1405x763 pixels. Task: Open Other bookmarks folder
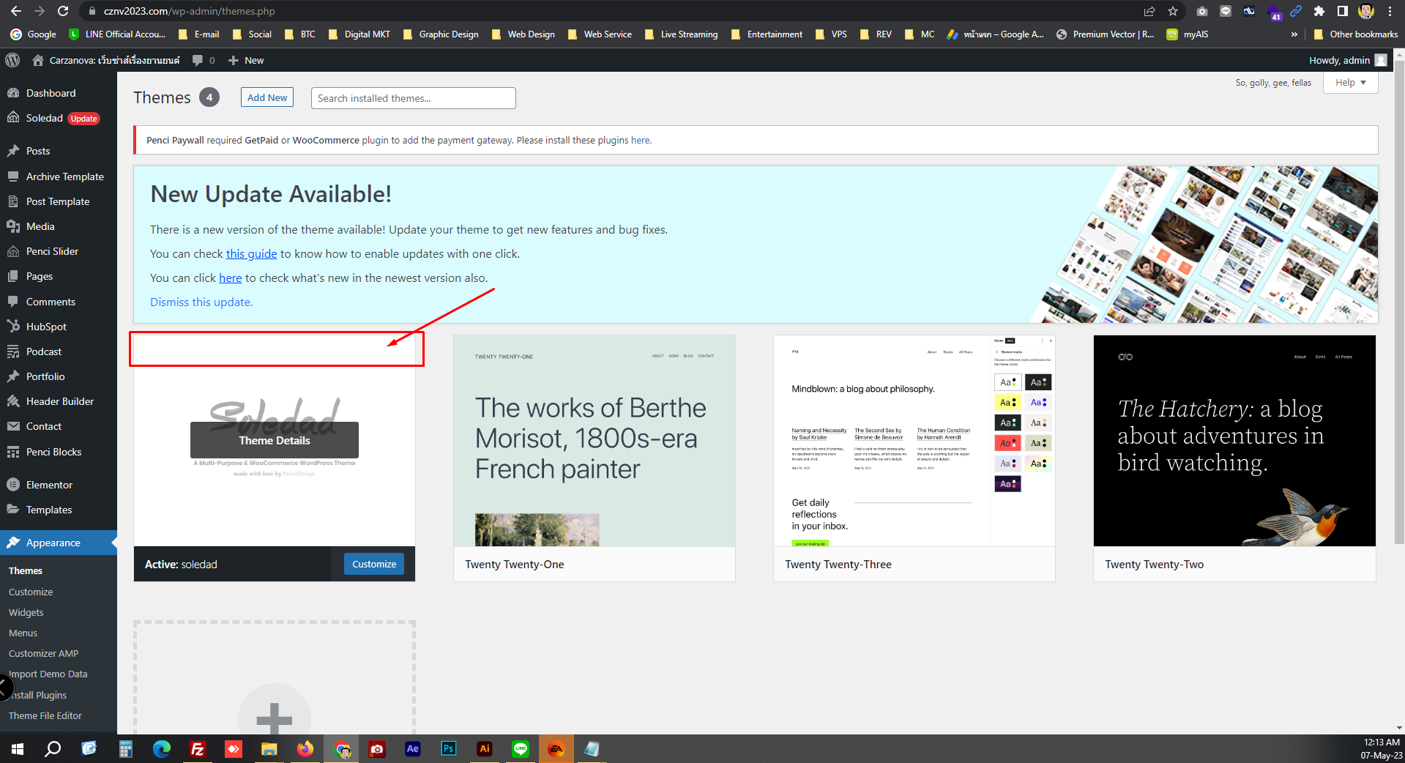coord(1355,34)
